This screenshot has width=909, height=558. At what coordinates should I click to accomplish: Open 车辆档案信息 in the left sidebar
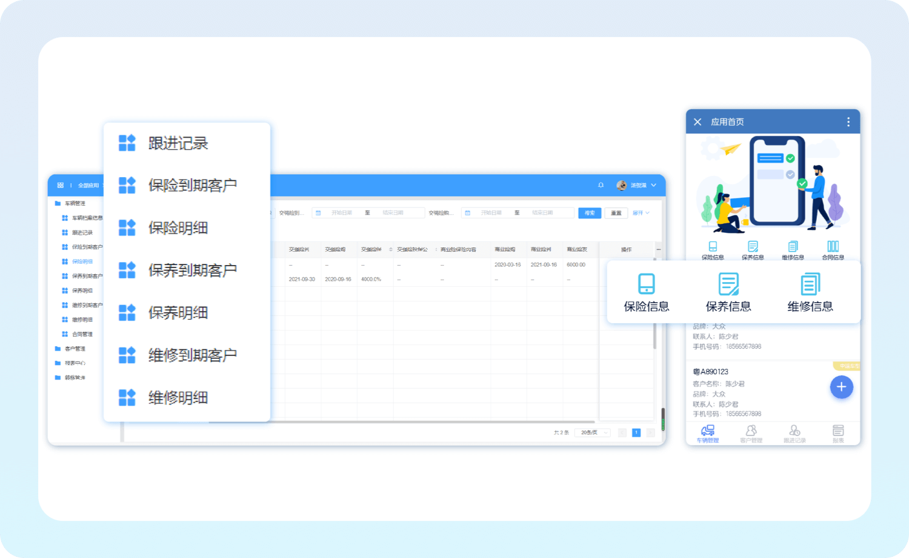(x=87, y=218)
